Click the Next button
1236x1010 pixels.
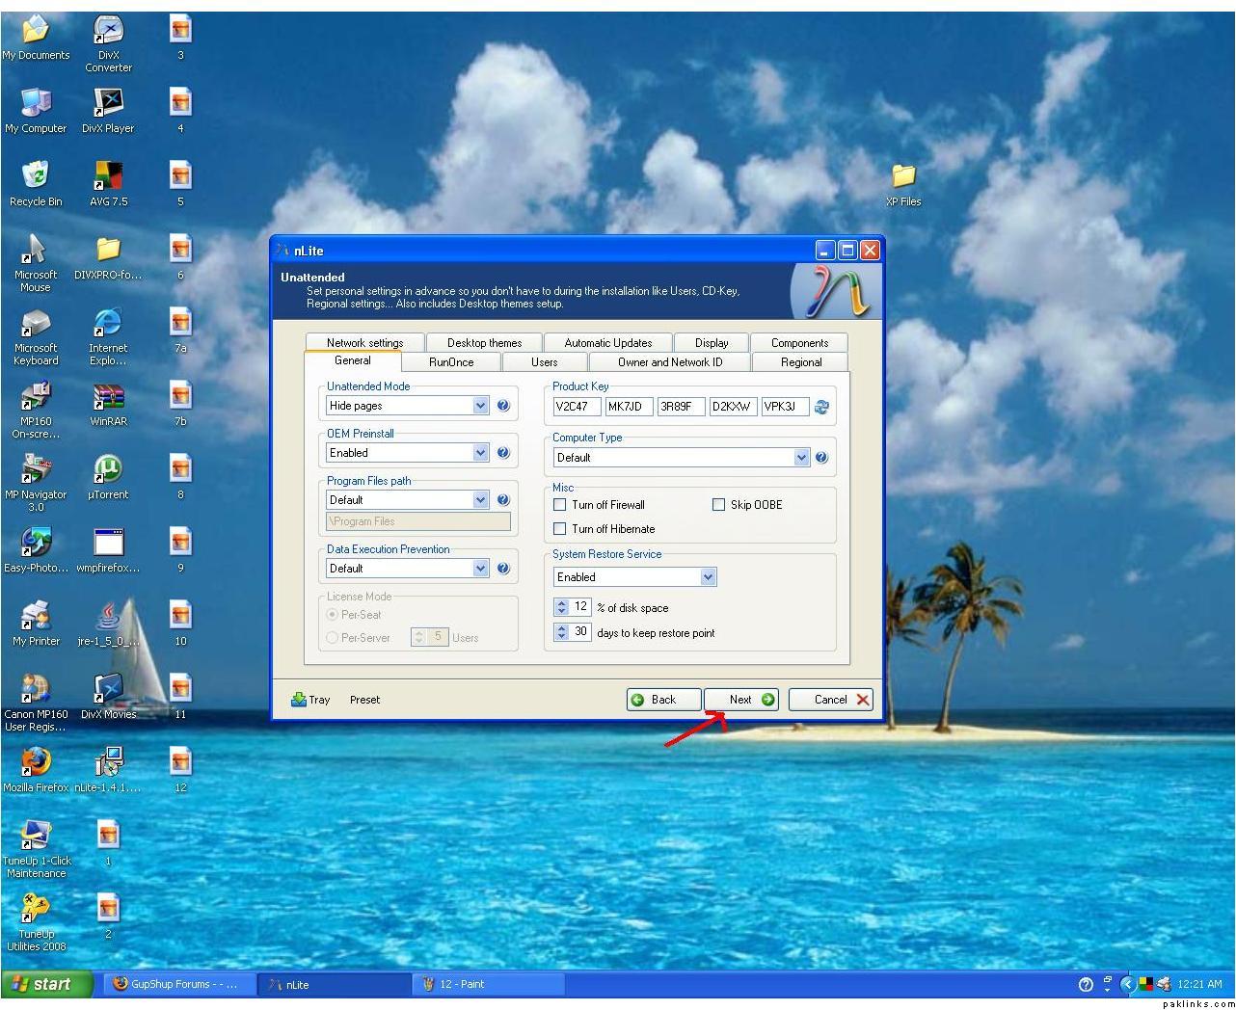click(740, 700)
